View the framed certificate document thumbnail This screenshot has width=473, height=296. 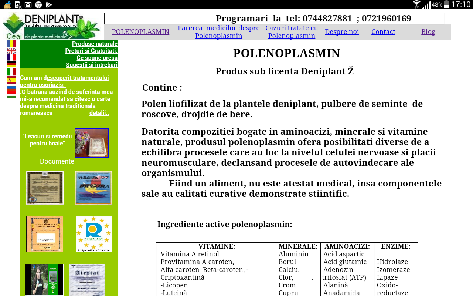click(45, 188)
